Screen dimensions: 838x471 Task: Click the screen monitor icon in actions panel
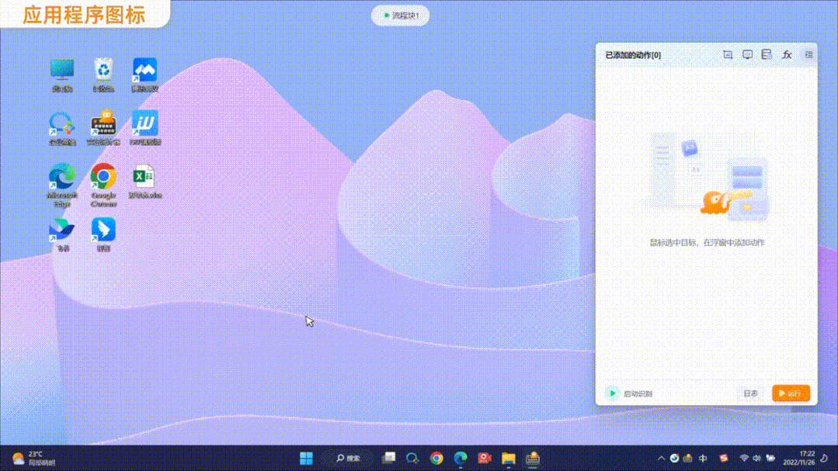[x=747, y=54]
